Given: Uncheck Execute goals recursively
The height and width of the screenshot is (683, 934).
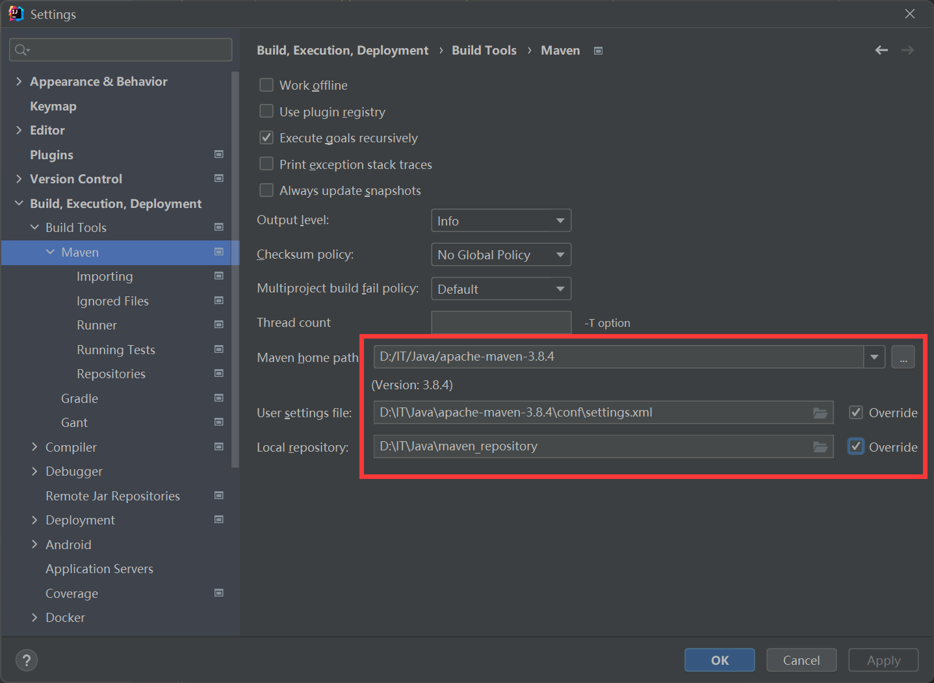Looking at the screenshot, I should 266,137.
